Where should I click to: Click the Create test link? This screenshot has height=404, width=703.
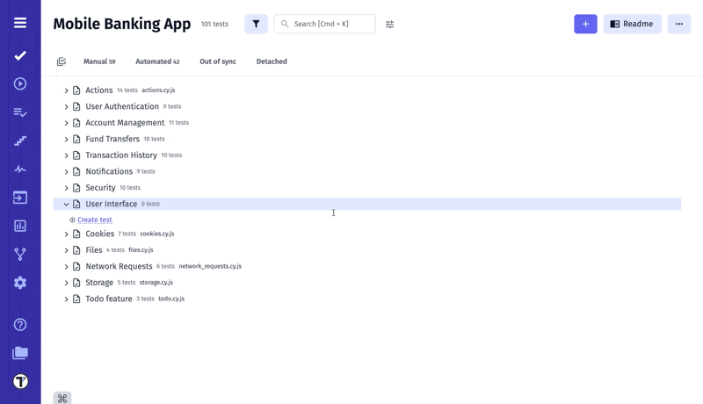94,220
